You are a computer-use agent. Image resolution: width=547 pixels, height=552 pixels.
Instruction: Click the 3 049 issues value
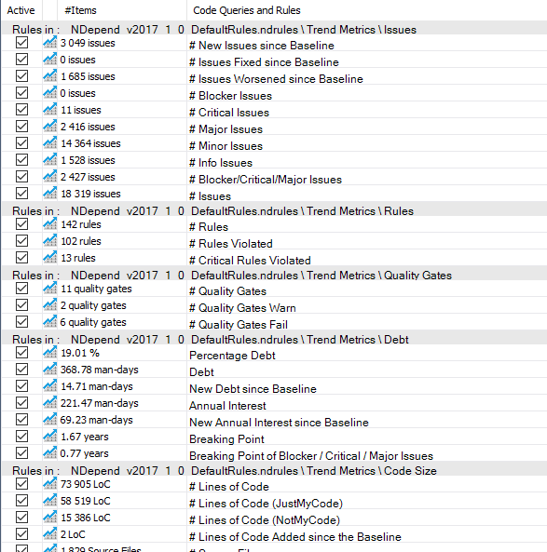pyautogui.click(x=88, y=43)
